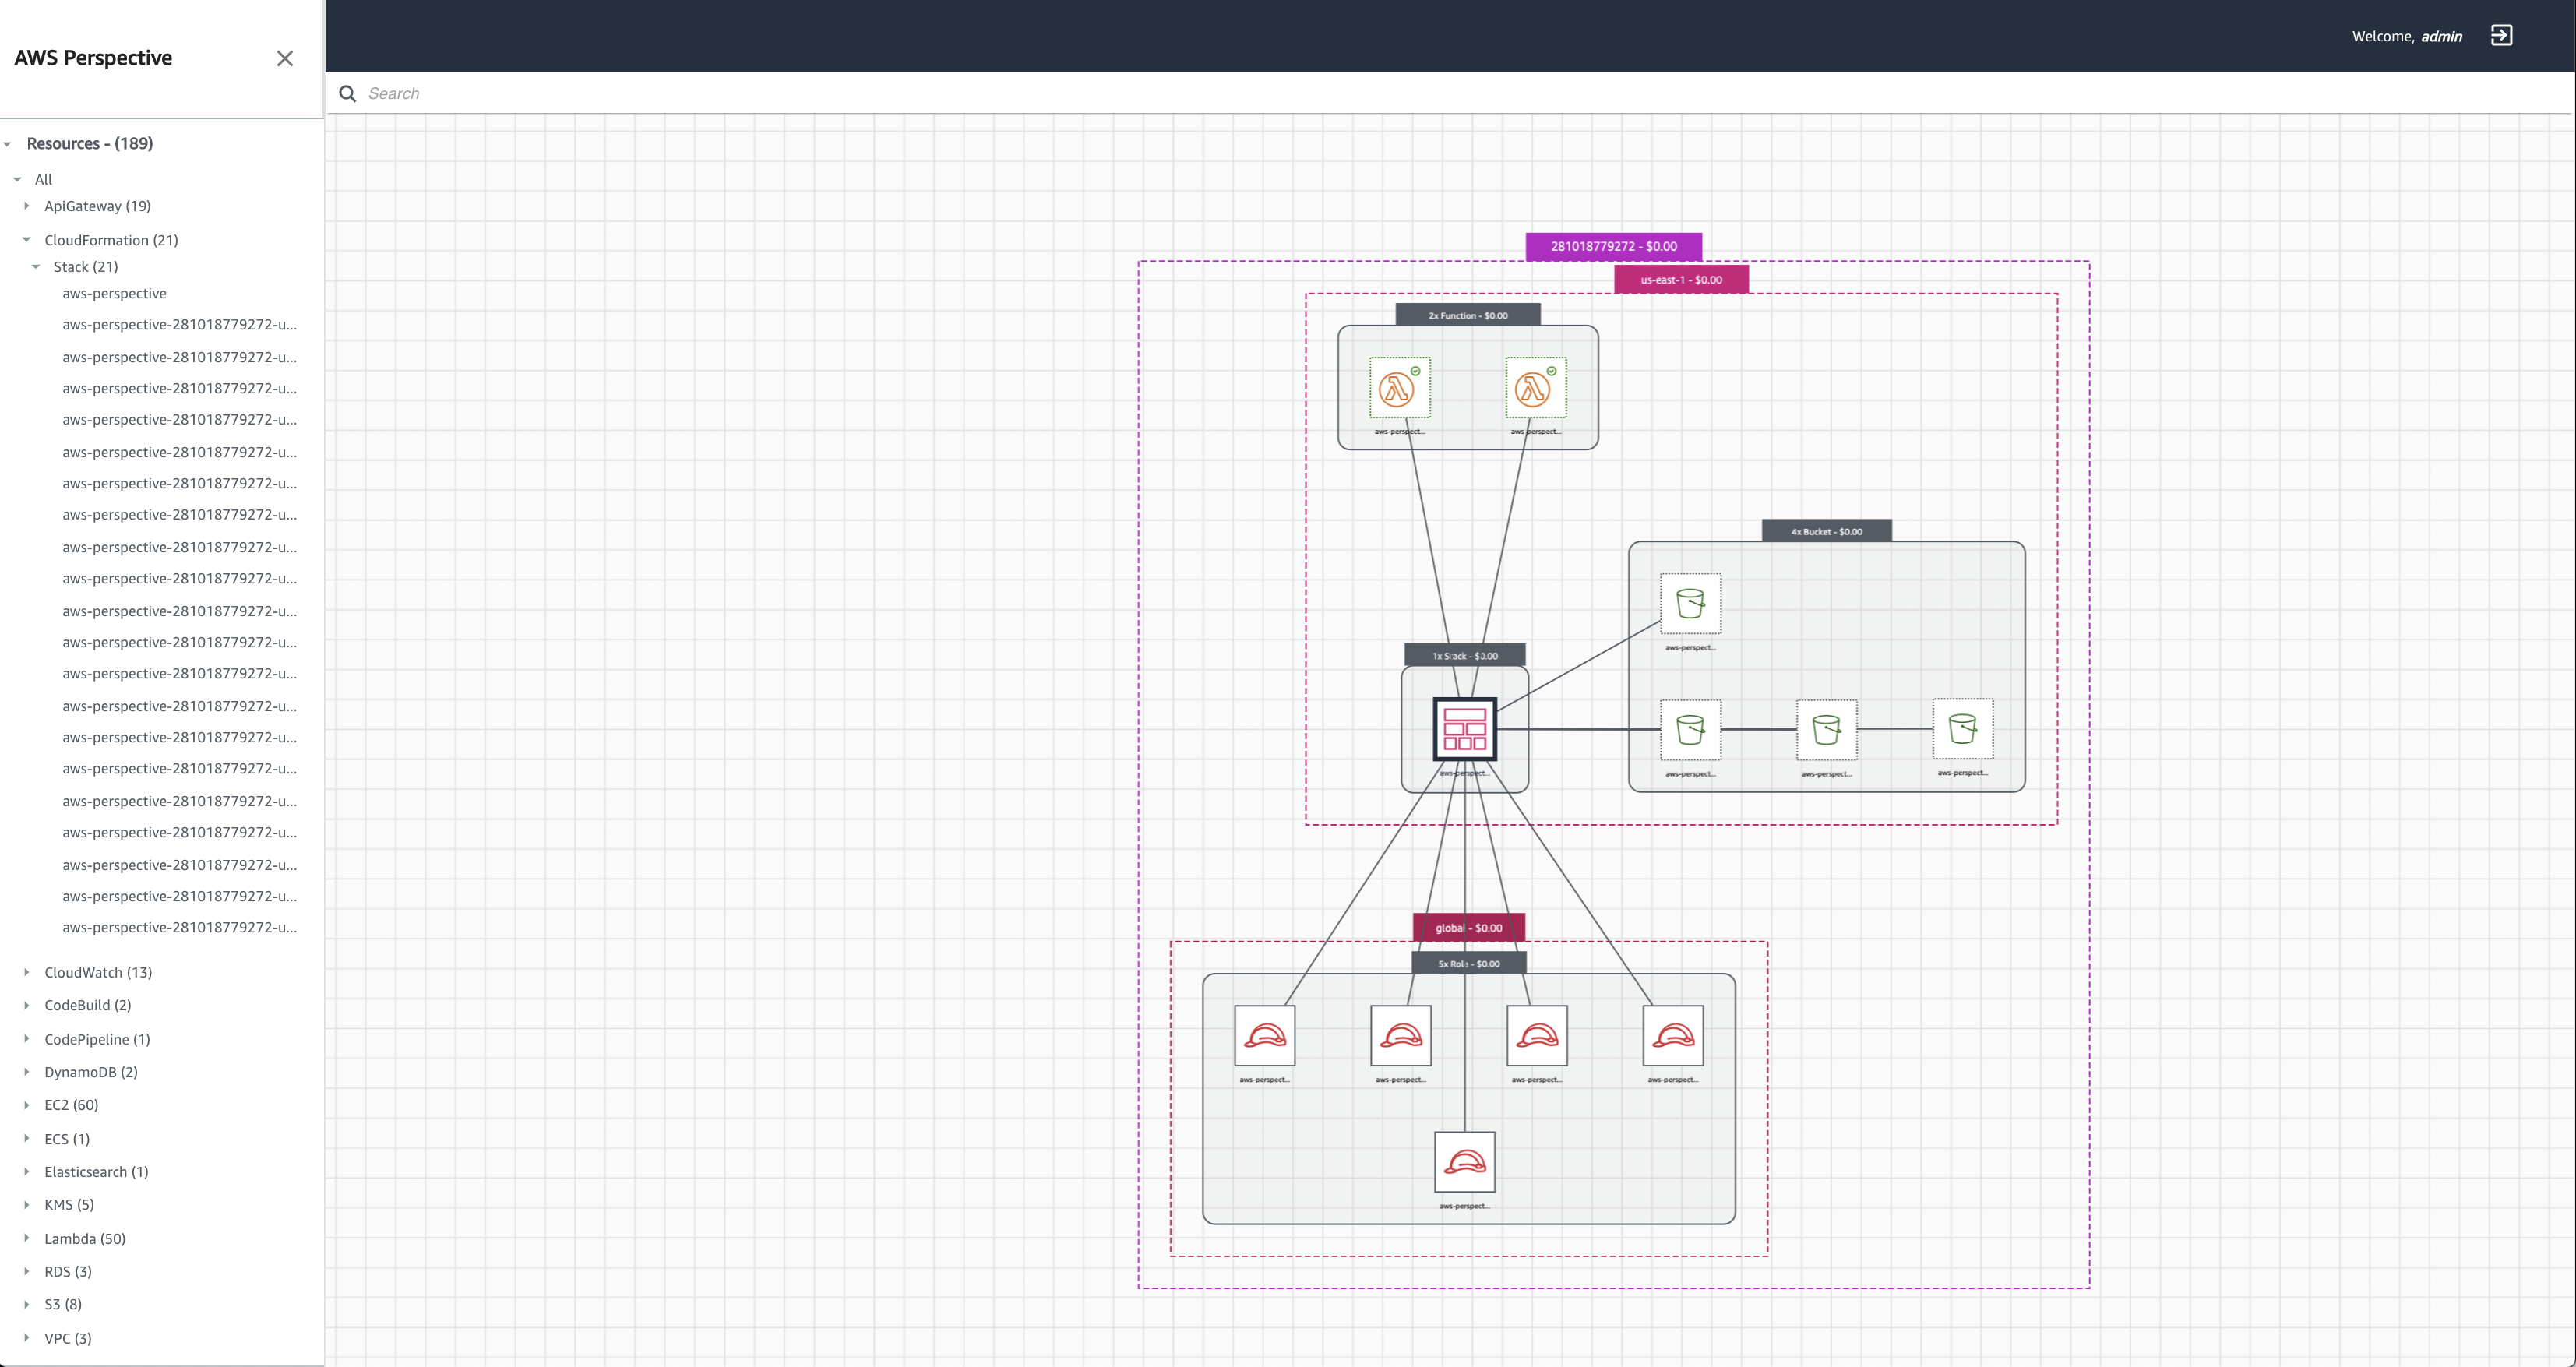
Task: Collapse the CloudFormation (21) category
Action: 26,240
